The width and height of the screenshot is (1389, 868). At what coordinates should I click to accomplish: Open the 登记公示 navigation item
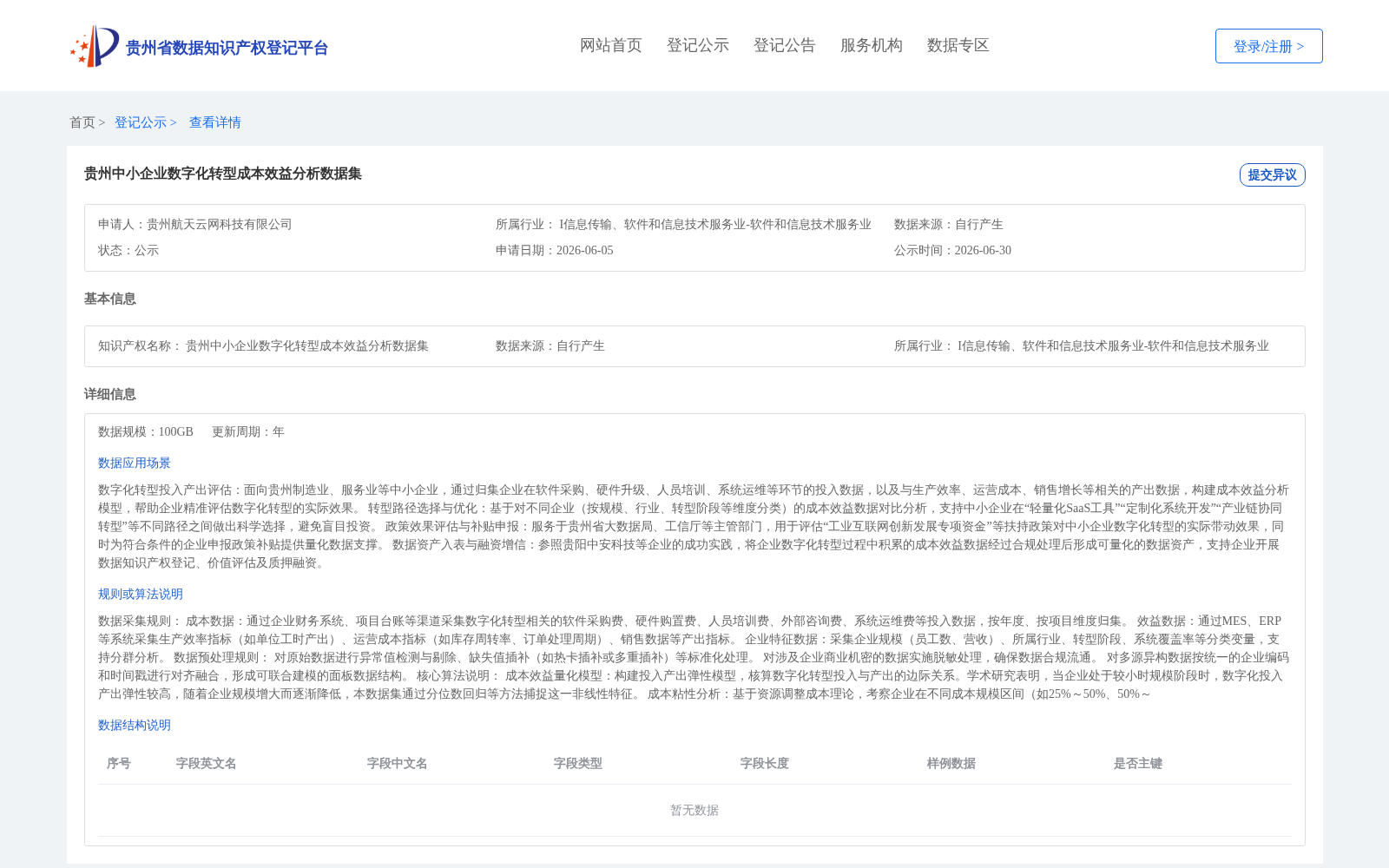click(x=698, y=45)
